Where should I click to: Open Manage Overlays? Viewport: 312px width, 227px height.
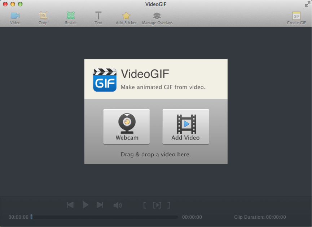click(x=157, y=18)
